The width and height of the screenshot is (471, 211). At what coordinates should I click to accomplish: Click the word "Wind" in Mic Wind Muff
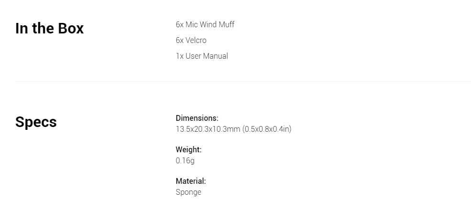coord(208,24)
